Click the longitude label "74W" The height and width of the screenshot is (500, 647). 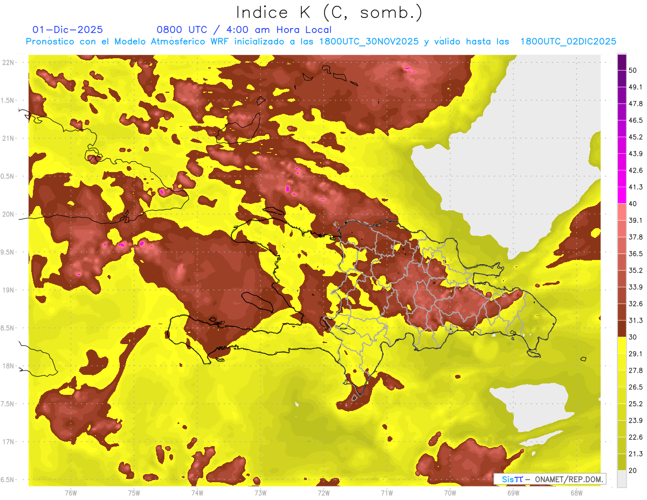click(197, 492)
